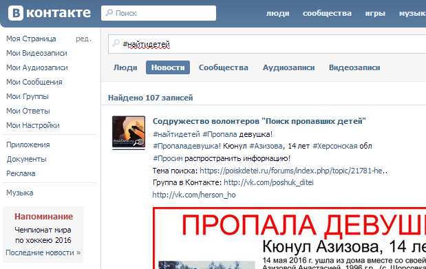This screenshot has height=269, width=426.
Task: Open Приложения in sidebar
Action: coord(28,145)
